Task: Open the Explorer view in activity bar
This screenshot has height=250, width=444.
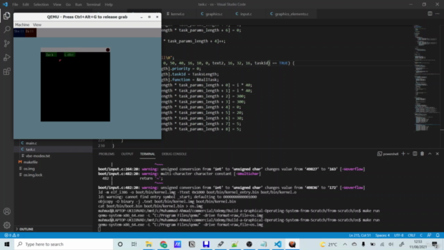Action: point(7,16)
